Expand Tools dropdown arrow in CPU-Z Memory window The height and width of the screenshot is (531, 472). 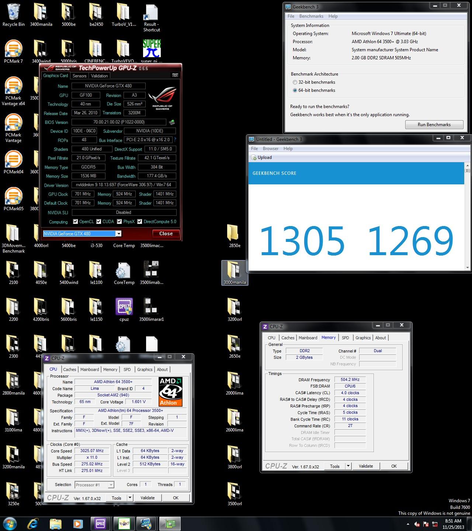(x=348, y=466)
